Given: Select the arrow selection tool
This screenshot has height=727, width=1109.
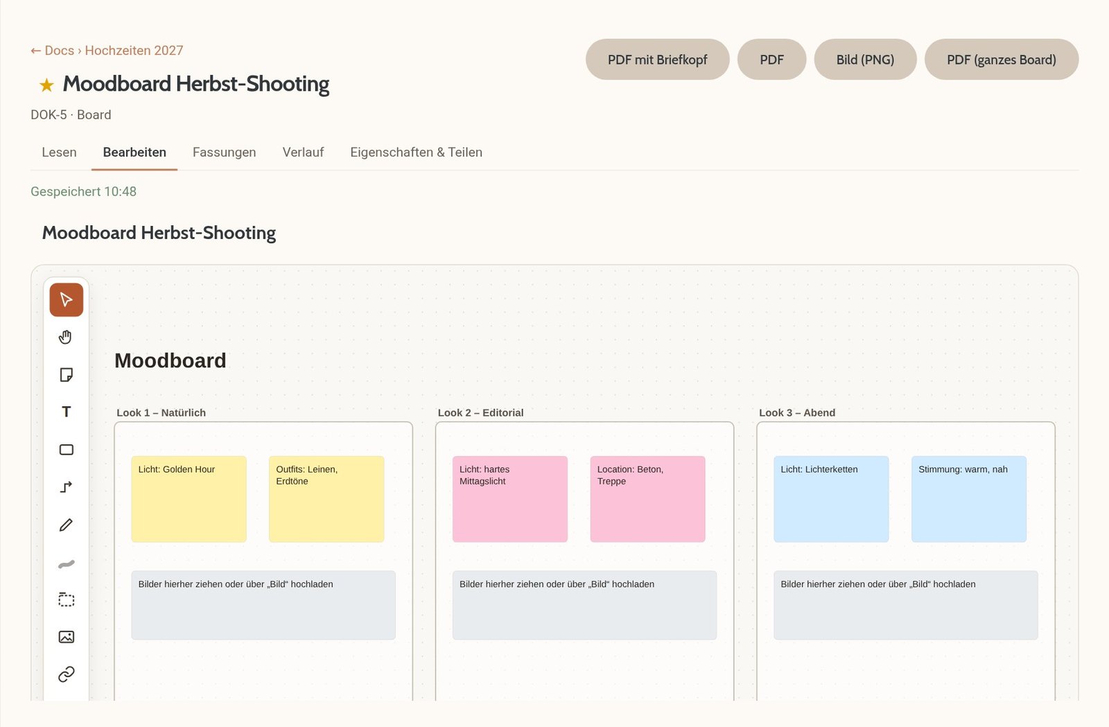Looking at the screenshot, I should point(67,300).
